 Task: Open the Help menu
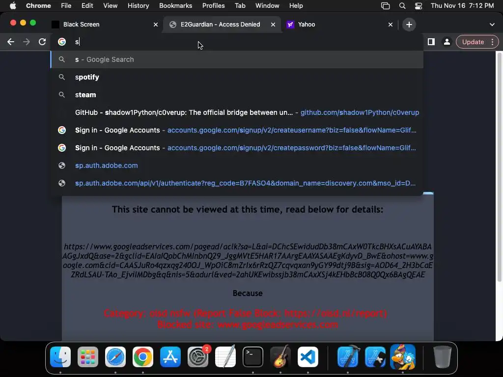pyautogui.click(x=296, y=5)
